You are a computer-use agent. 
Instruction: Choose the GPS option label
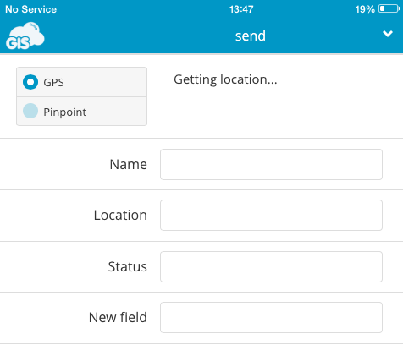pos(53,83)
